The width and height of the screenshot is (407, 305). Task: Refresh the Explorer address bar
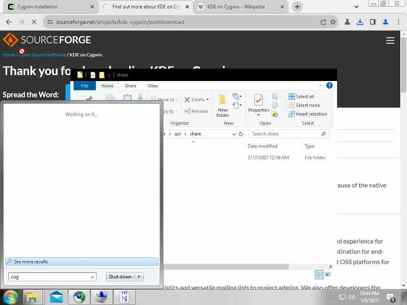(240, 134)
